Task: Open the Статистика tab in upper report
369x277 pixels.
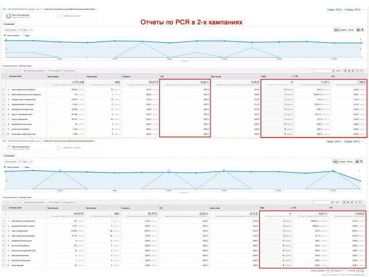Action: coord(9,24)
